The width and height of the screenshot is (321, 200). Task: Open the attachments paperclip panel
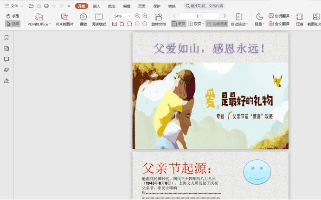click(6, 70)
